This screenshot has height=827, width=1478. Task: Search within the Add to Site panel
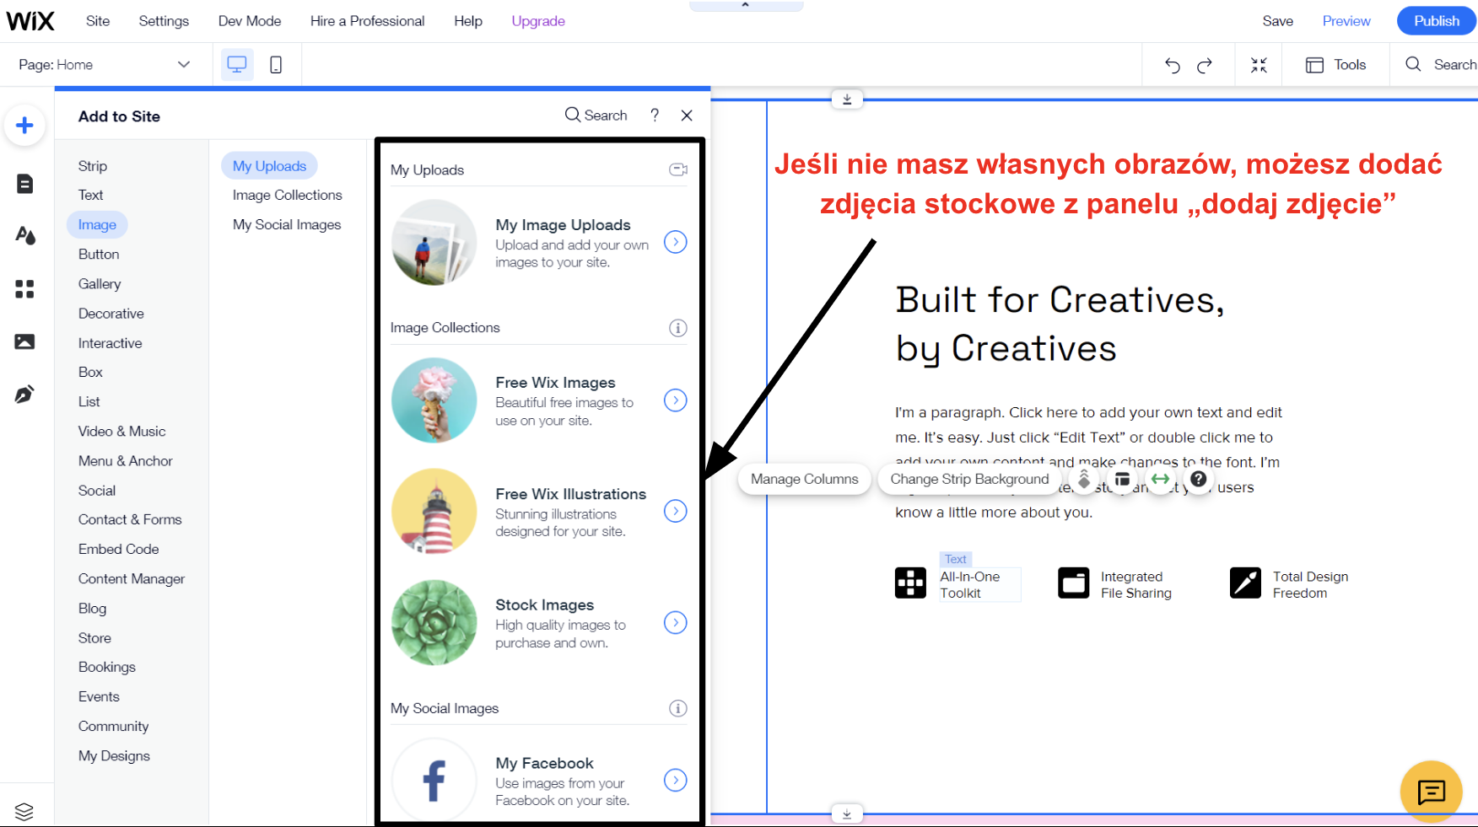tap(596, 115)
